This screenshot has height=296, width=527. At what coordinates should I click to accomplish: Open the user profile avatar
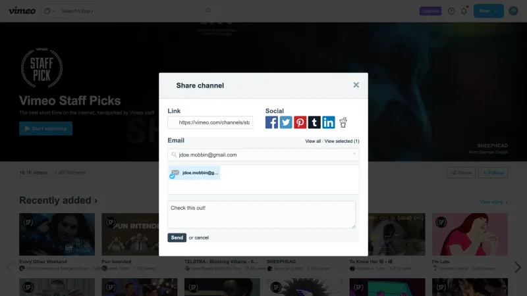coord(513,11)
